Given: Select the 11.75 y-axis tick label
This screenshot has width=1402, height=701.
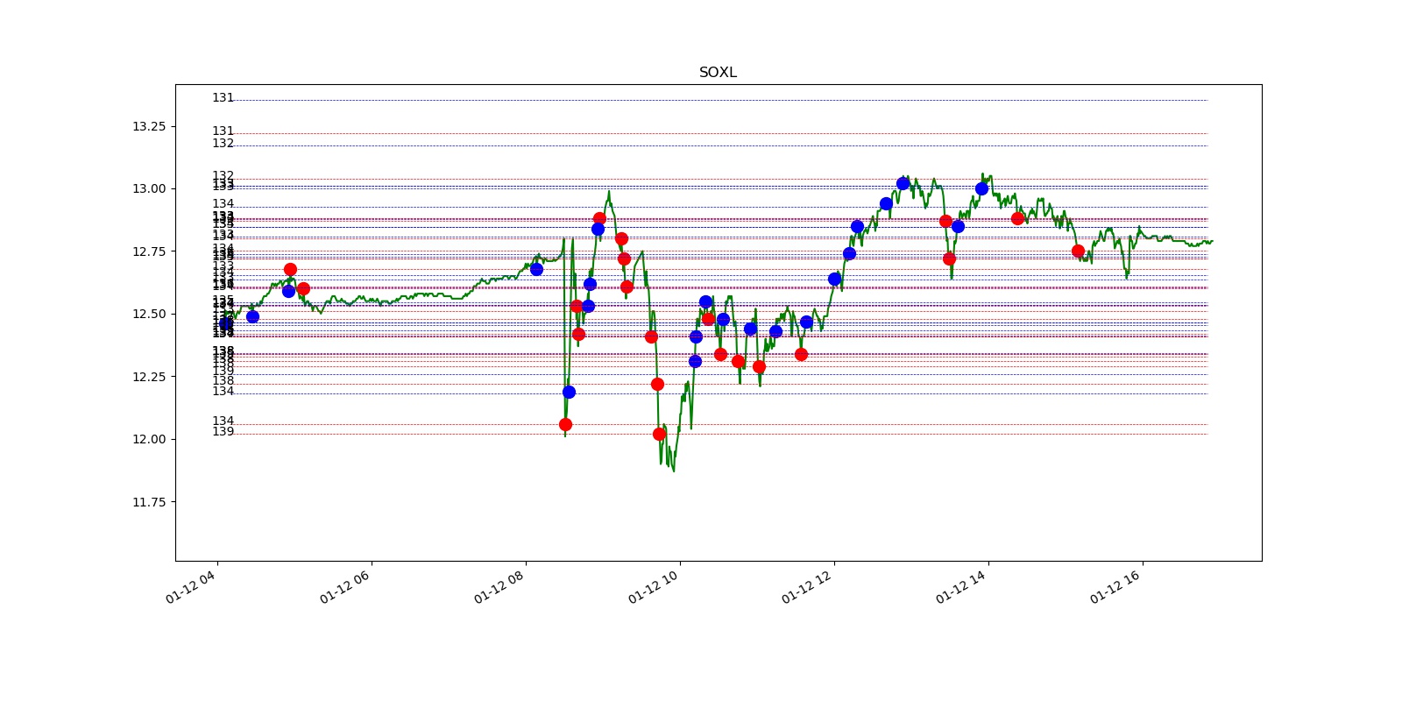Looking at the screenshot, I should (x=148, y=502).
